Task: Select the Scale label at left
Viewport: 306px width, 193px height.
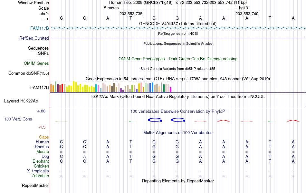Action: tap(43, 8)
